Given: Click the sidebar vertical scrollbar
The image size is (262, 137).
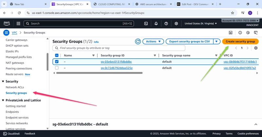Looking at the screenshot, I should click(47, 62).
